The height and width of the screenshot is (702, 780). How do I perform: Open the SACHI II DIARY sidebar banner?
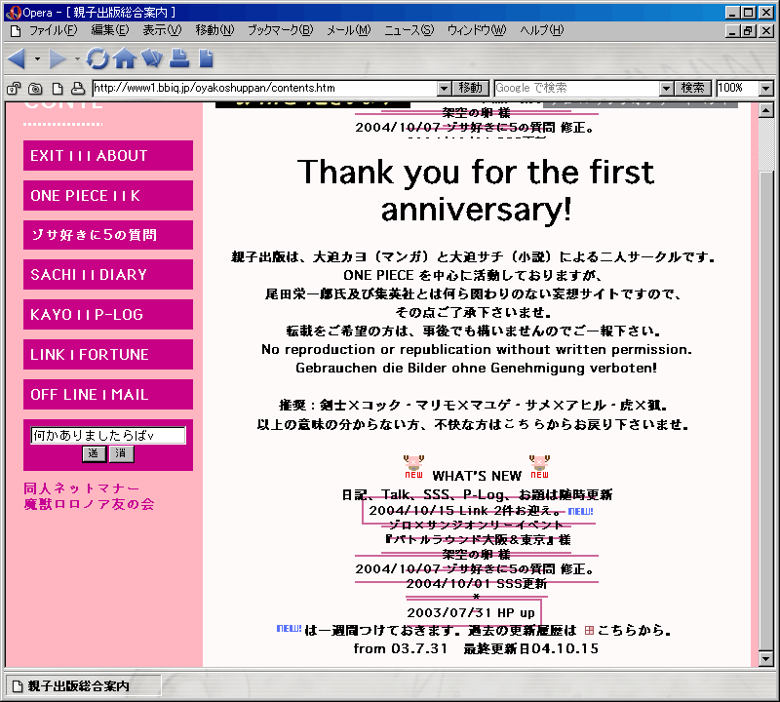(108, 274)
